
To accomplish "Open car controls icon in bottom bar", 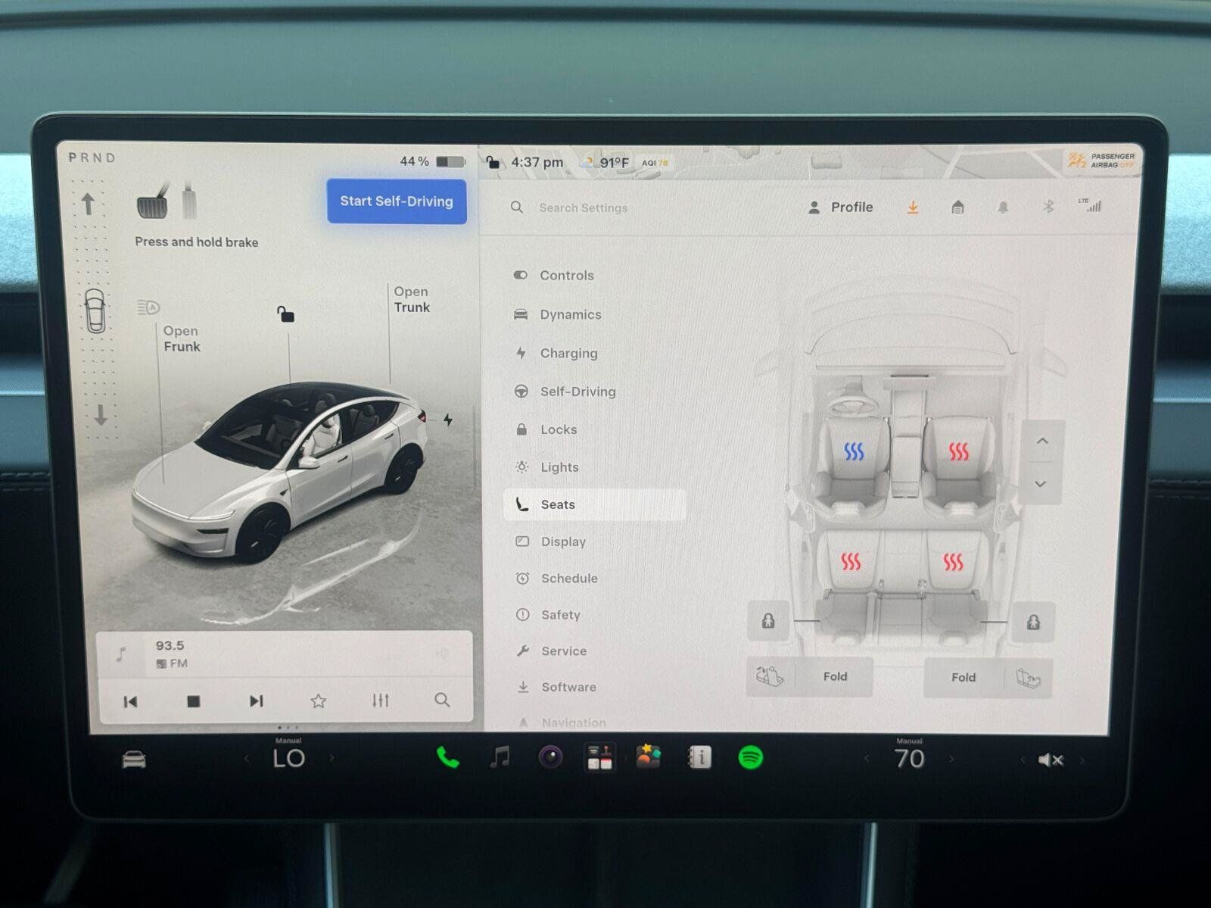I will click(x=134, y=760).
